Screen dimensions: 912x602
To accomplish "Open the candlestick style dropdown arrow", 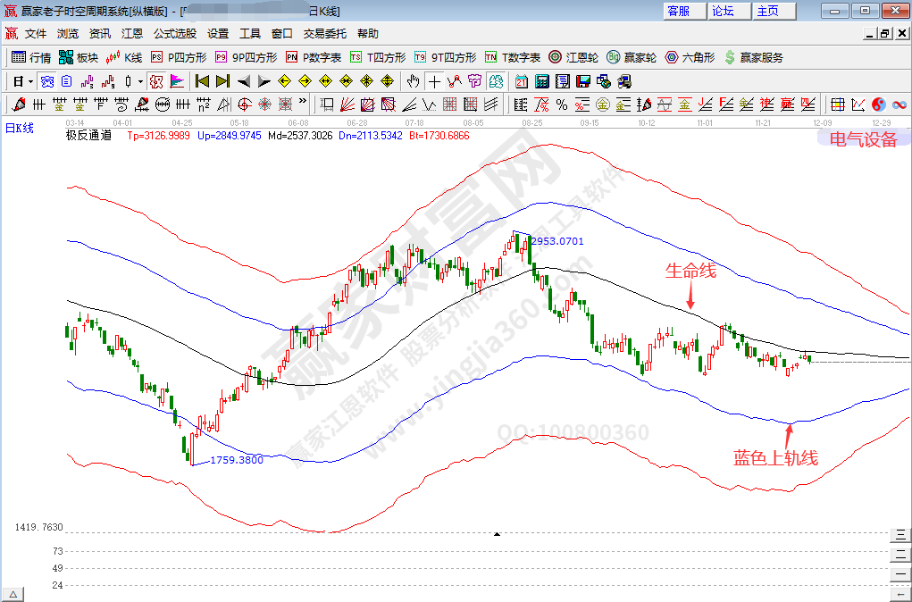I will pyautogui.click(x=140, y=81).
